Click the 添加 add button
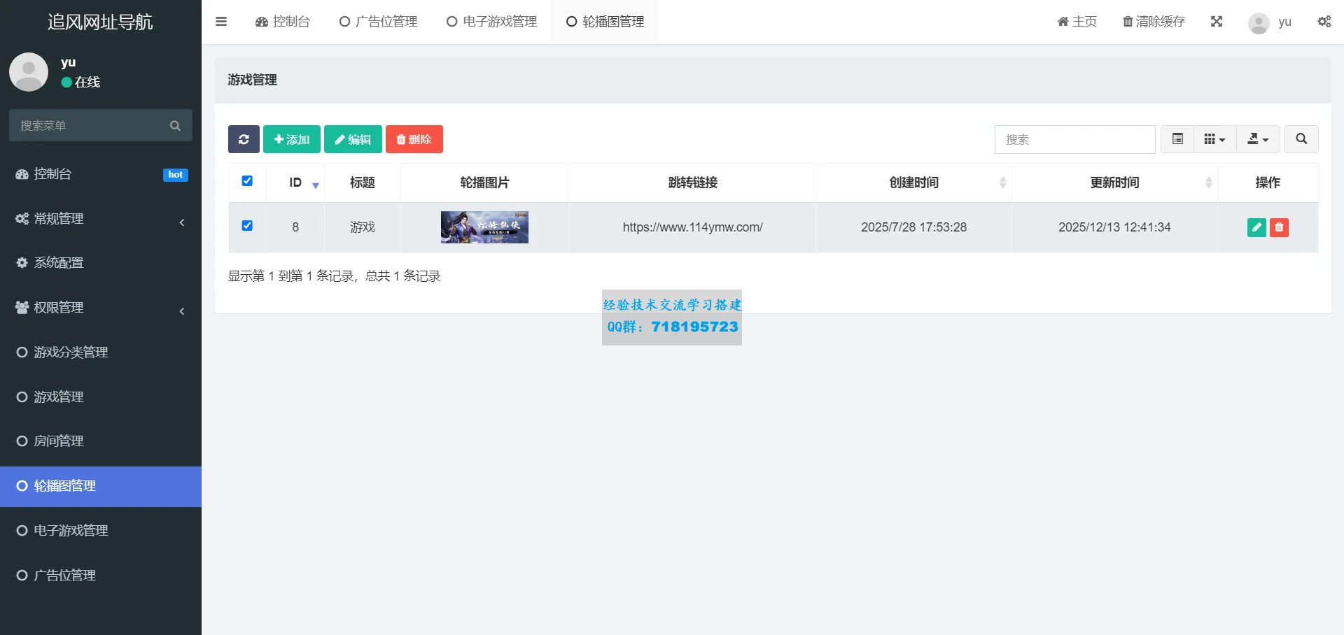Viewport: 1344px width, 635px height. pos(291,139)
